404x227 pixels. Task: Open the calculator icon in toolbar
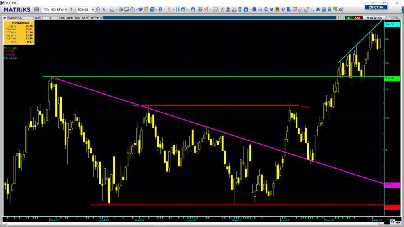(329, 9)
